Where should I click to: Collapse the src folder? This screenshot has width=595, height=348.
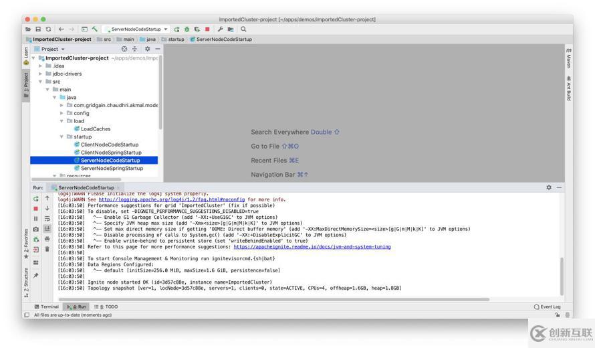point(40,82)
